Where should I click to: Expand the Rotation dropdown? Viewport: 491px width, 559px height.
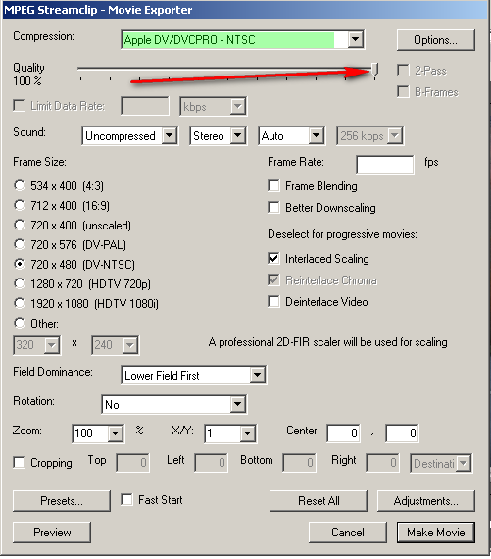pyautogui.click(x=173, y=404)
